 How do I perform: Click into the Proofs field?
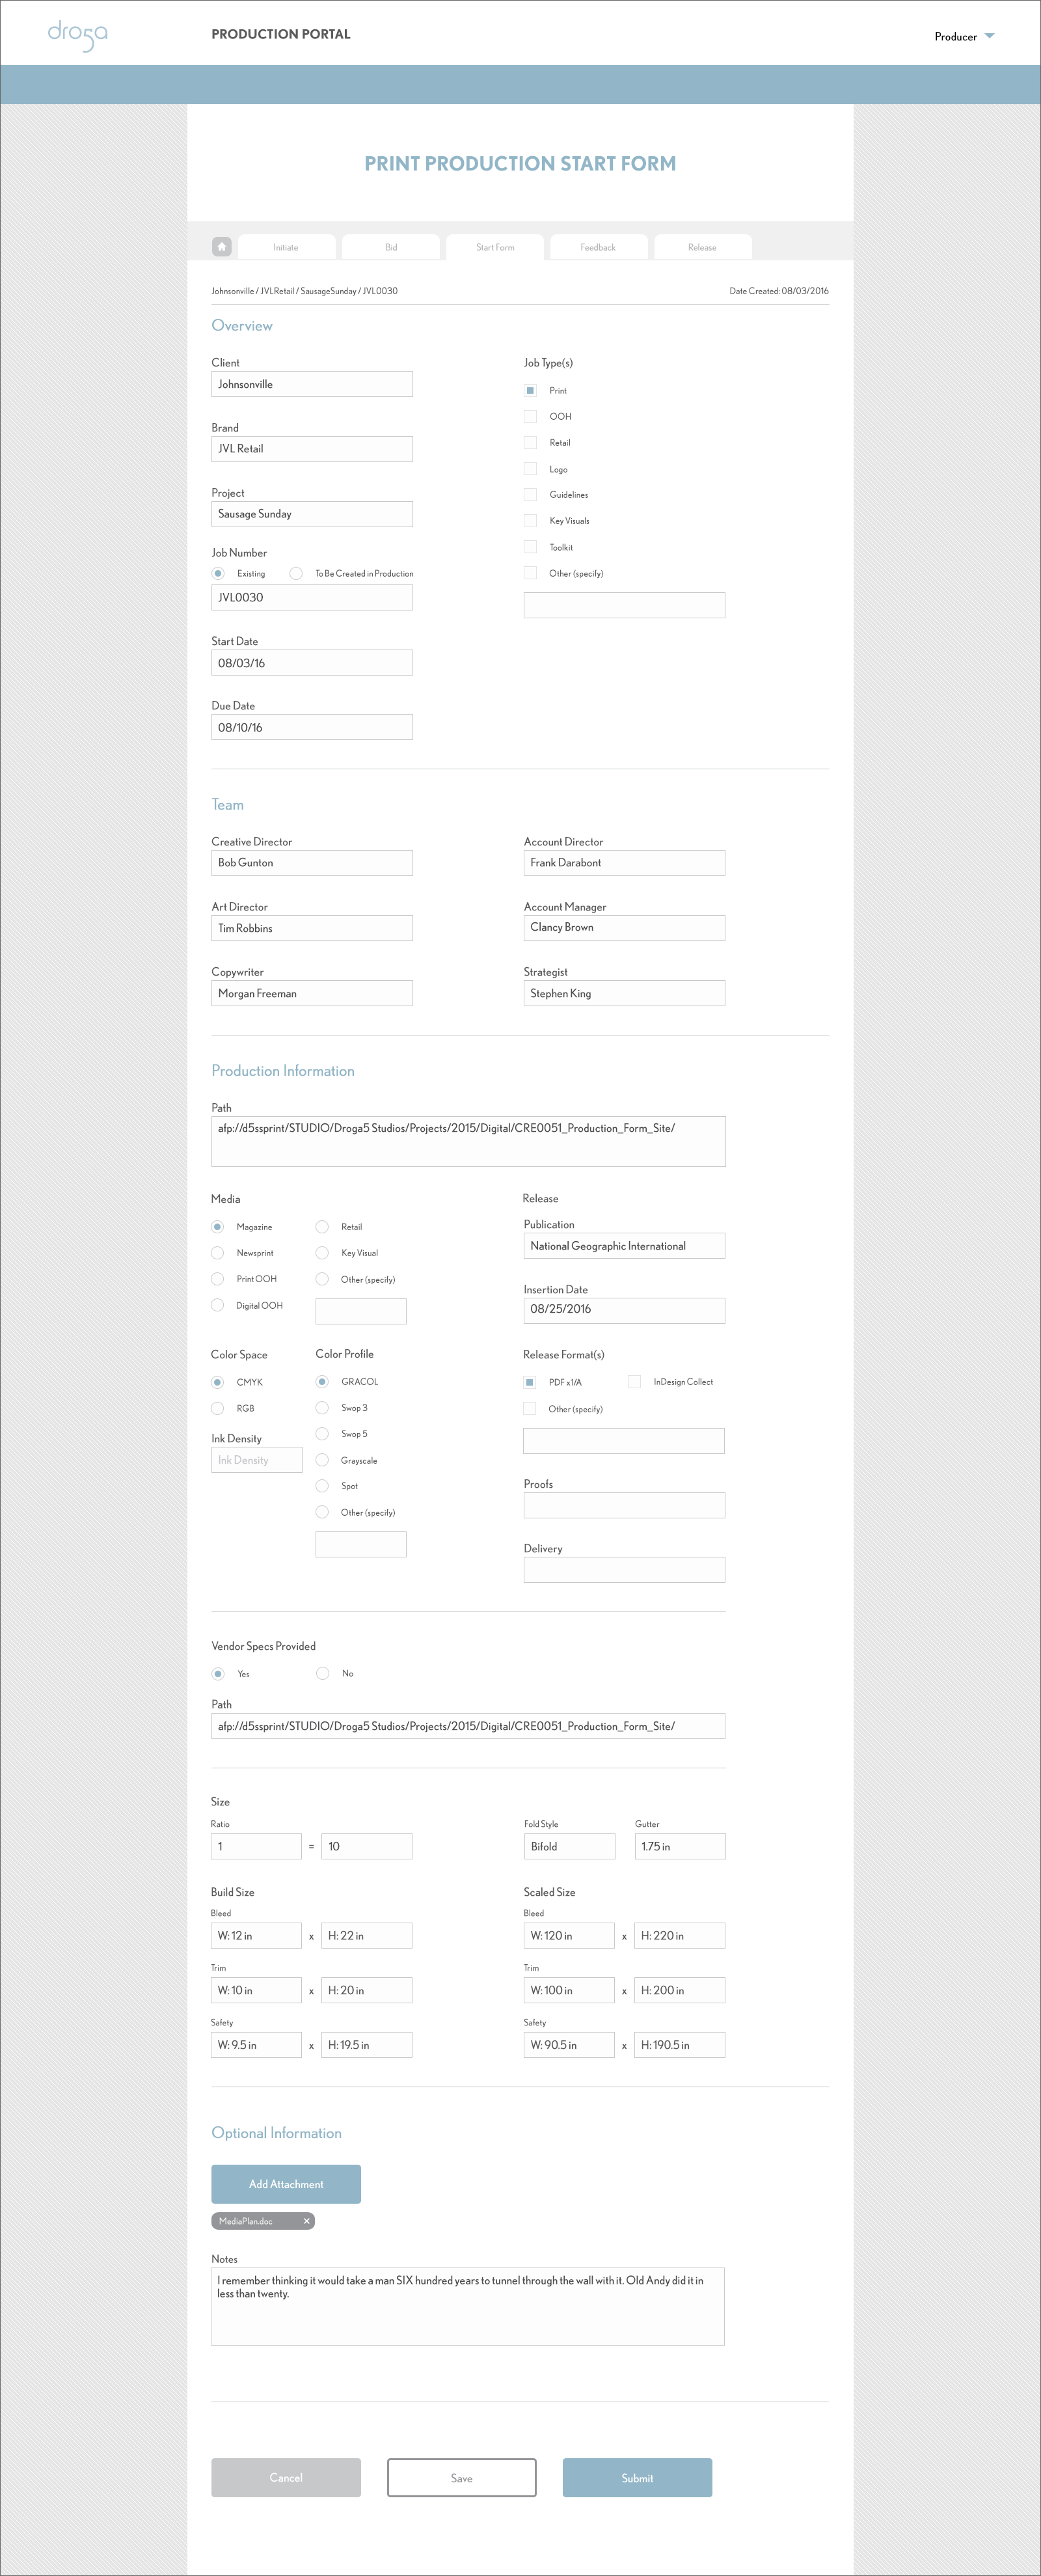[x=624, y=1505]
